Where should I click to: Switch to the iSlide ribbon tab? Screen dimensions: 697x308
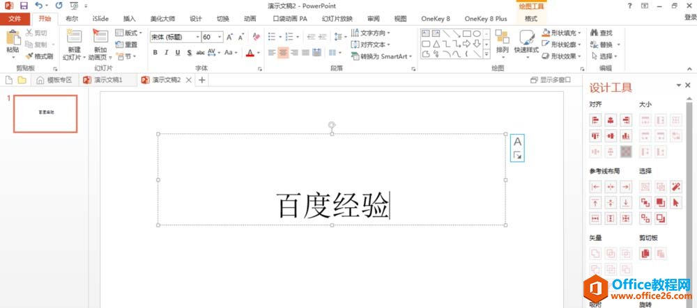(100, 19)
